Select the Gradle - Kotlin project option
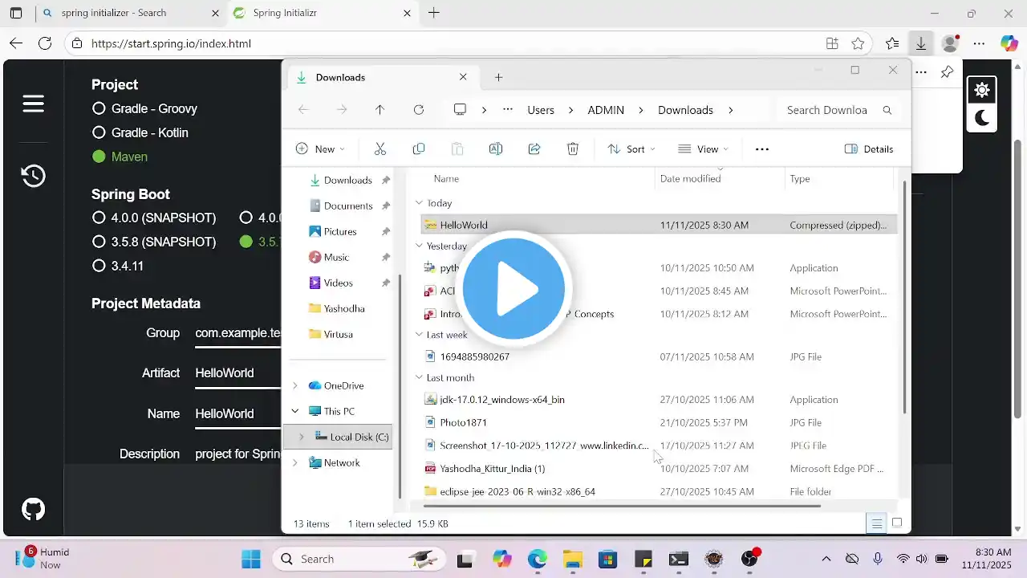Screen dimensions: 1027x578 (140, 132)
